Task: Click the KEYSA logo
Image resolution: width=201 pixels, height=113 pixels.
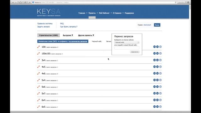Action: coord(49,13)
